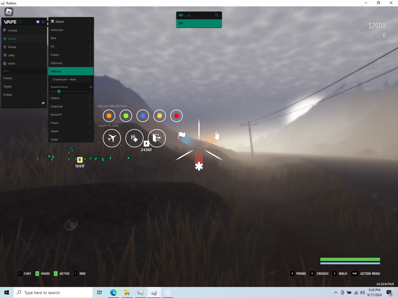Image resolution: width=398 pixels, height=298 pixels.
Task: Click the CHAT hint
Action: click(25, 273)
